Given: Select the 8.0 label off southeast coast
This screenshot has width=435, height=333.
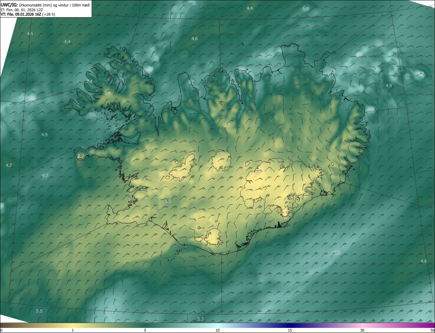Looking at the screenshot, I should [337, 253].
